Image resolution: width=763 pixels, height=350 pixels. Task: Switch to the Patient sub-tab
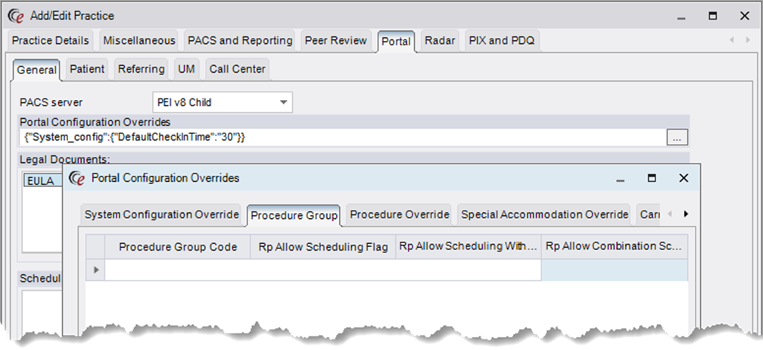tap(87, 69)
